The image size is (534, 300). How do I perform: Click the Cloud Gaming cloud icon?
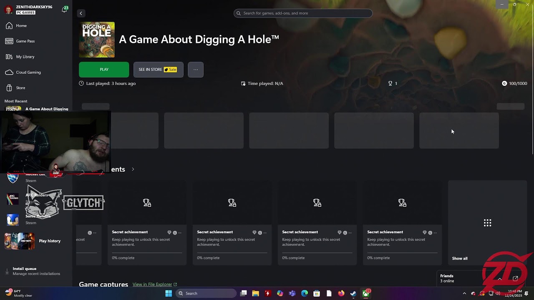tap(9, 72)
